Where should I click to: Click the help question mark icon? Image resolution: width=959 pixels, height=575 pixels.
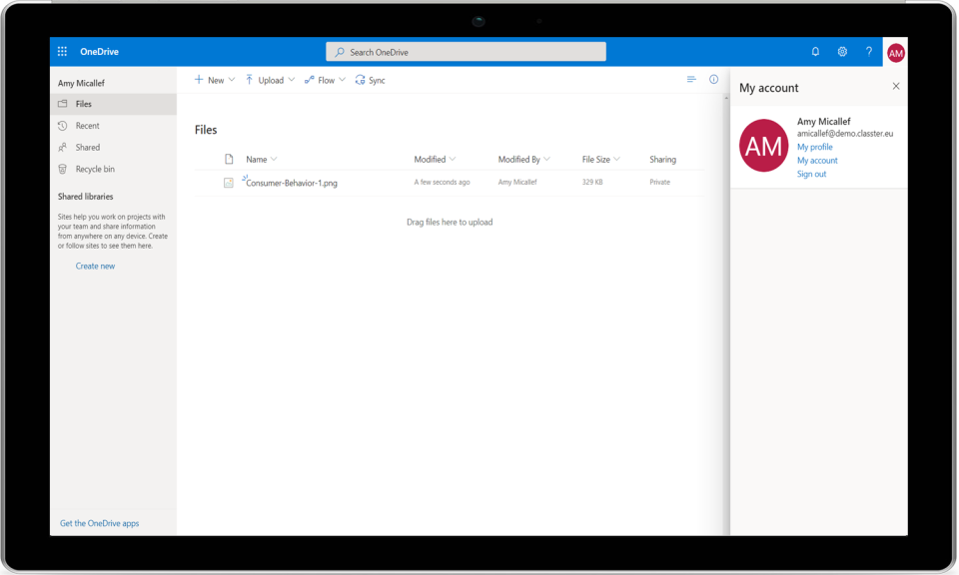click(x=868, y=51)
